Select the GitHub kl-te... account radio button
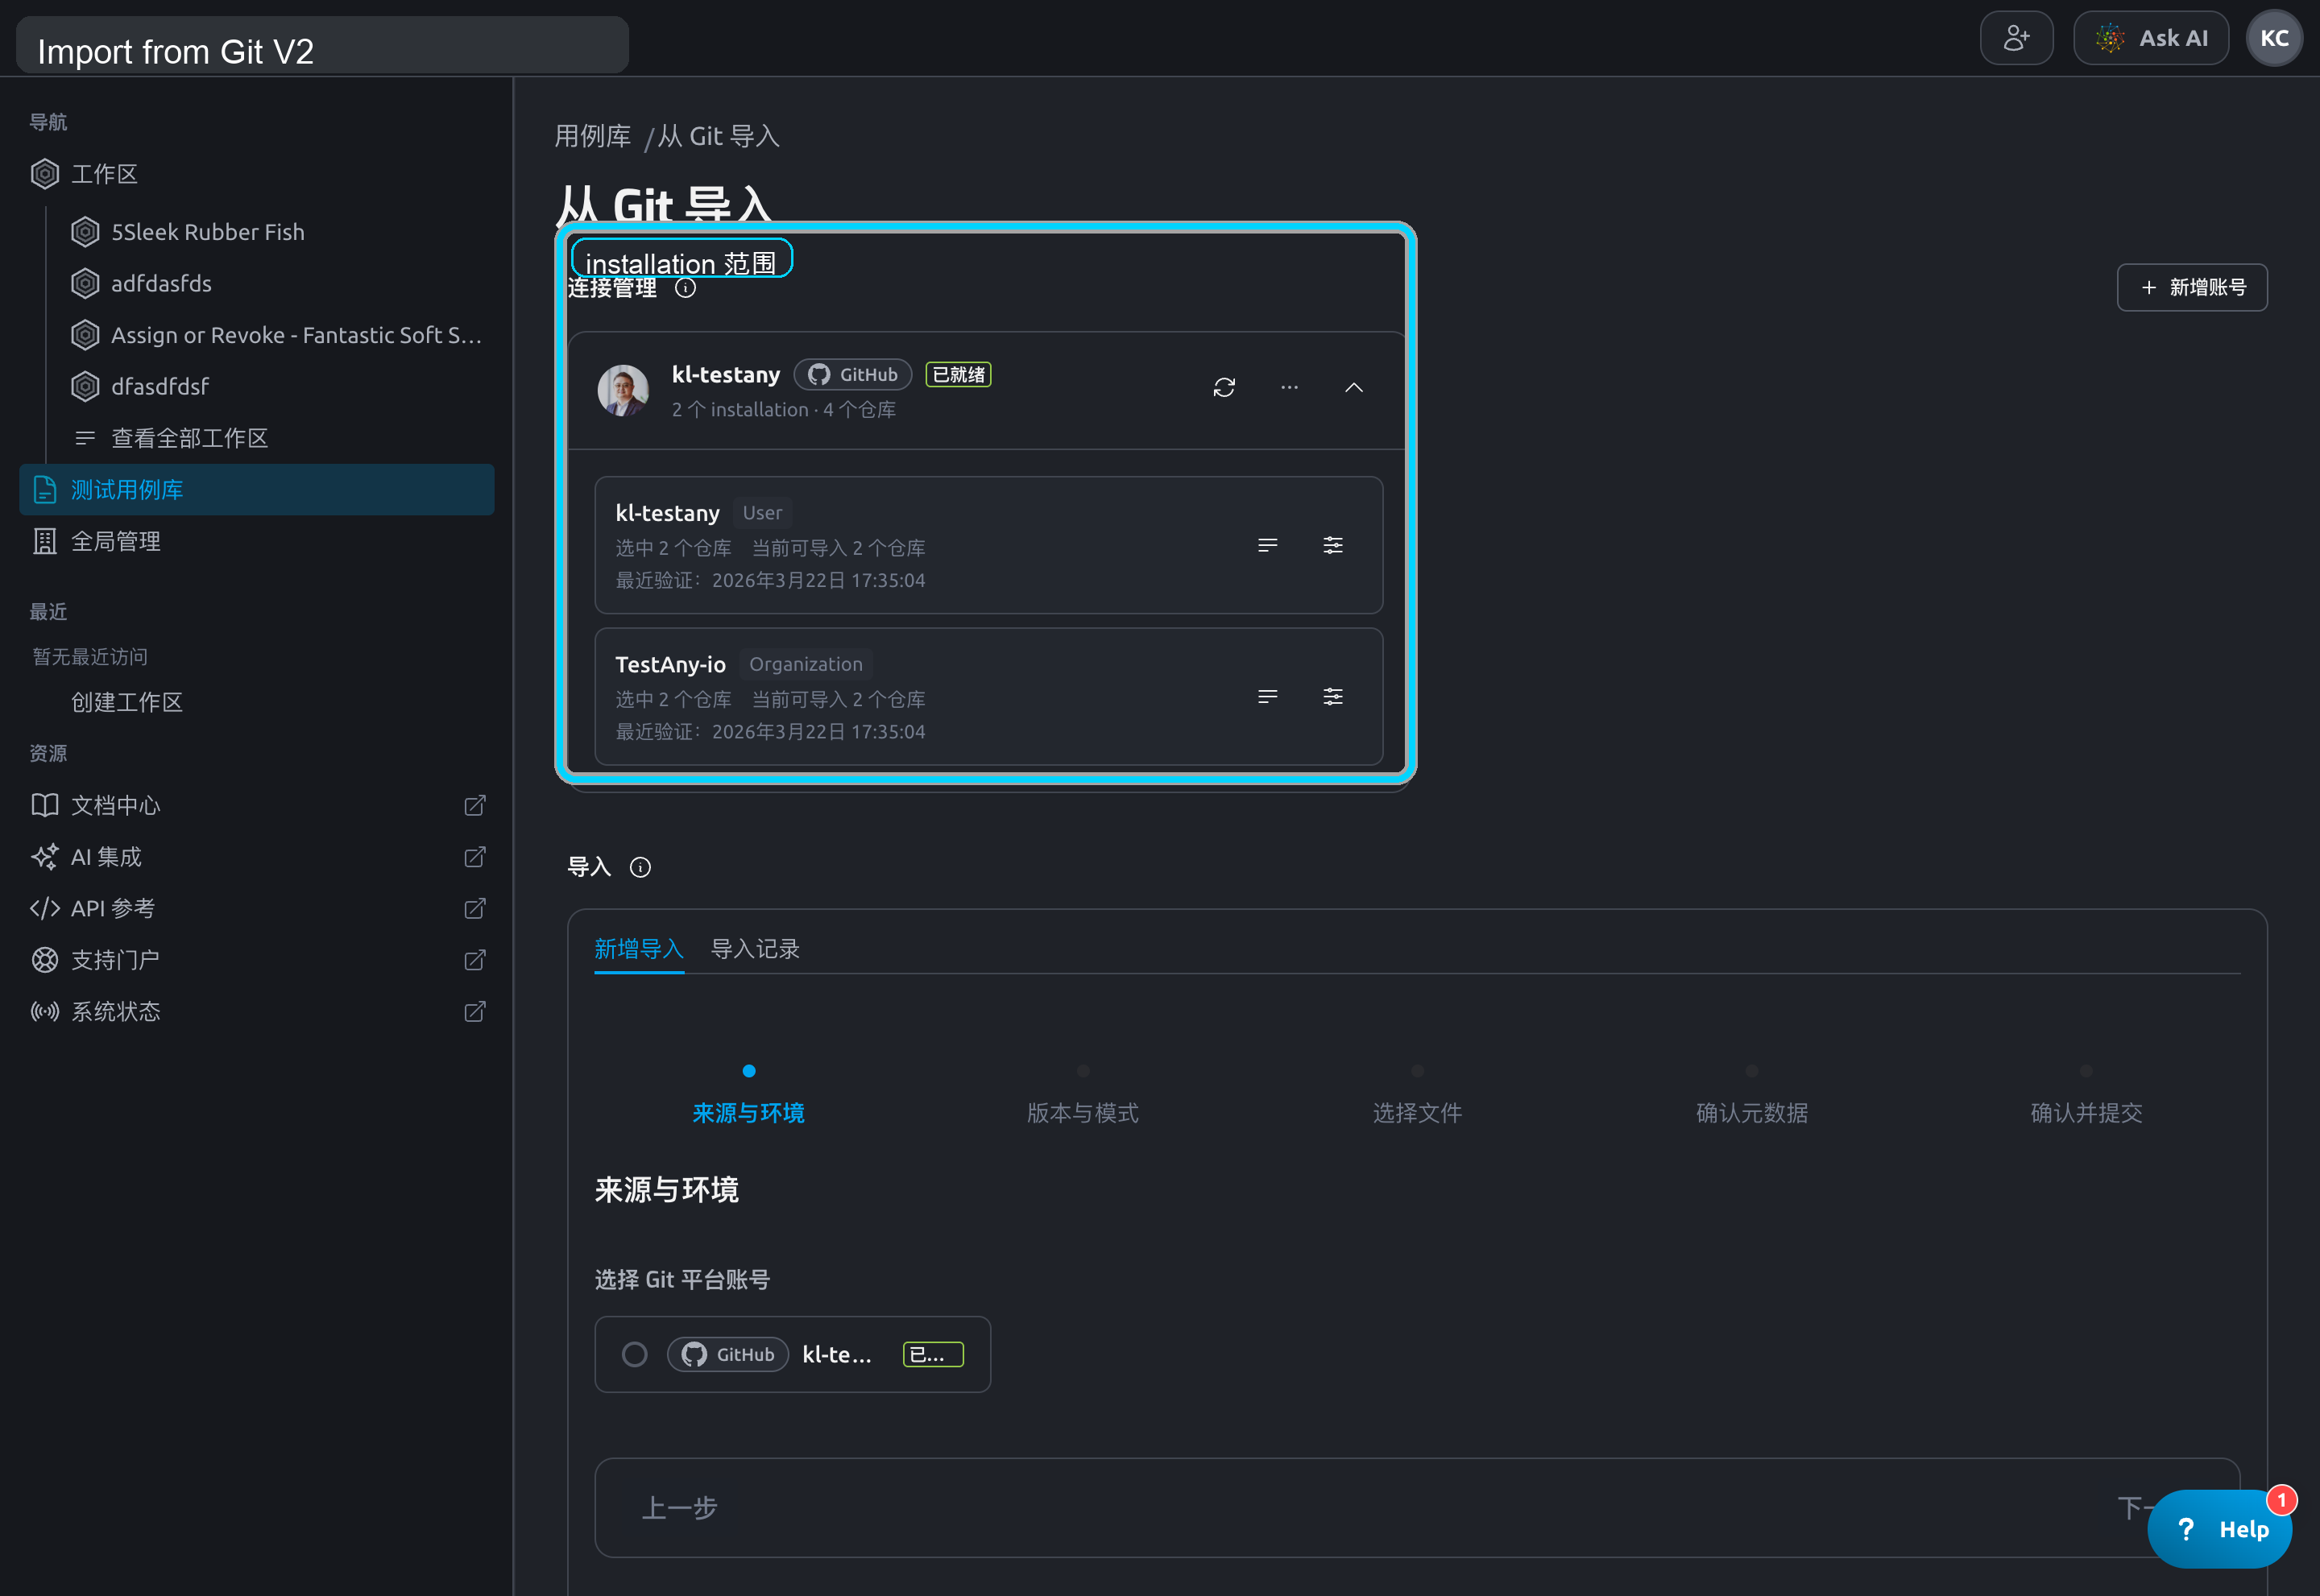 [x=634, y=1354]
